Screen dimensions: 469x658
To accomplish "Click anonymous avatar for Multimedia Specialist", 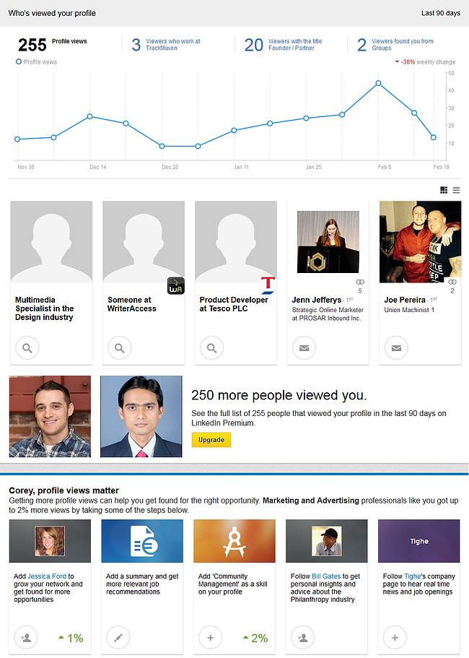I will 51,242.
